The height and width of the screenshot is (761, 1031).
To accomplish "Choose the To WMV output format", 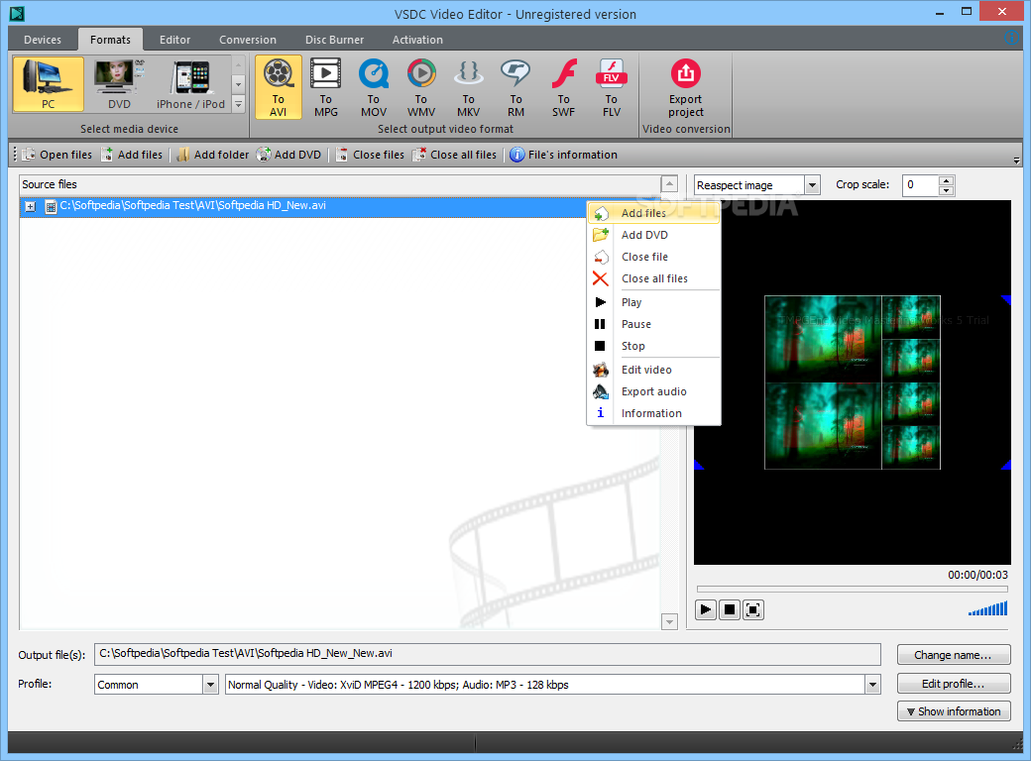I will click(420, 87).
